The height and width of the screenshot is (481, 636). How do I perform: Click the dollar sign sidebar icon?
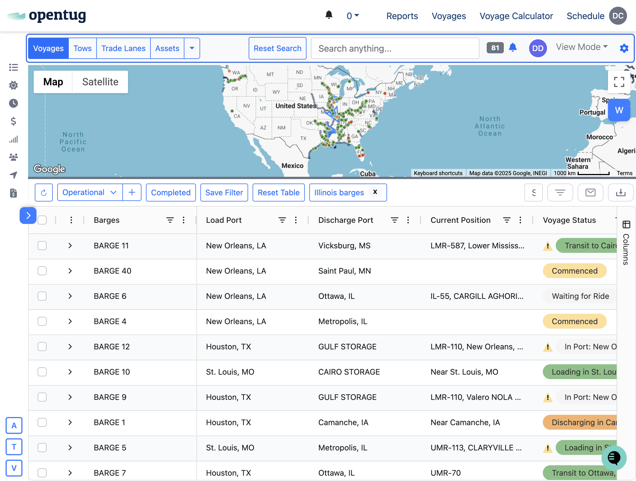pos(13,121)
